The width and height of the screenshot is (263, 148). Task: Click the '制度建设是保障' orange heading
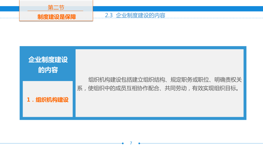pyautogui.click(x=57, y=17)
